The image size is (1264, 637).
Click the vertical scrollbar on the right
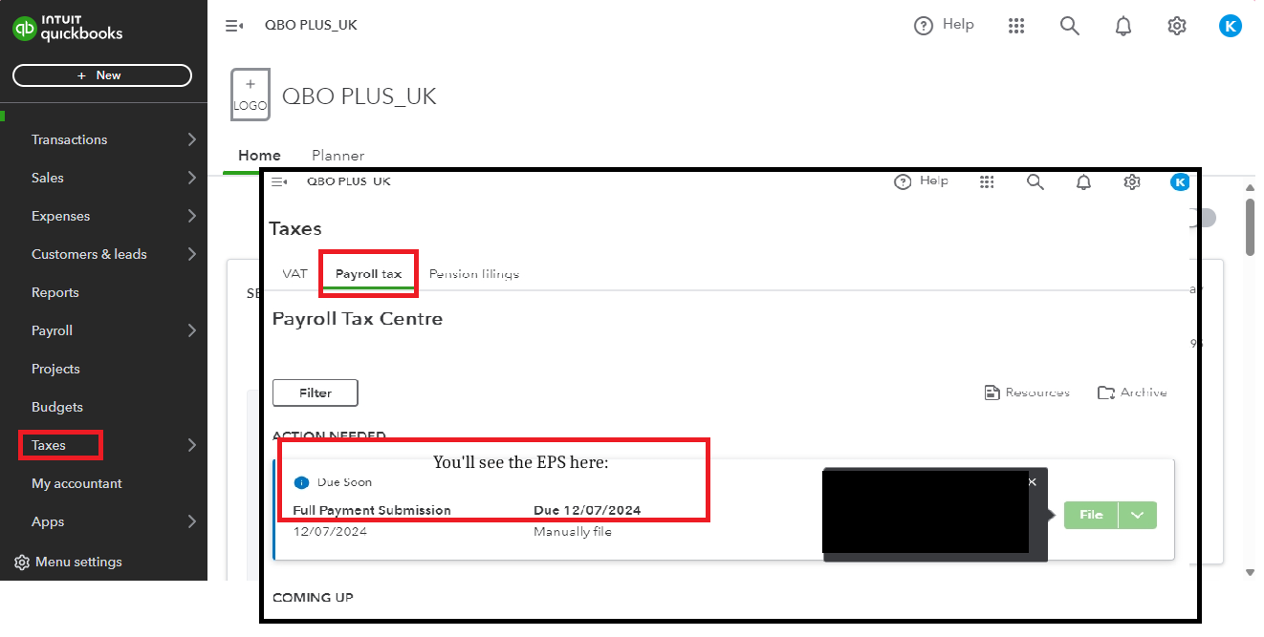(x=1251, y=229)
